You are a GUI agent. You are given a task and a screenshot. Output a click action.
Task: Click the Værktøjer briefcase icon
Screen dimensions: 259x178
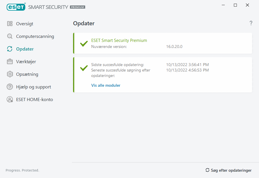click(x=10, y=62)
